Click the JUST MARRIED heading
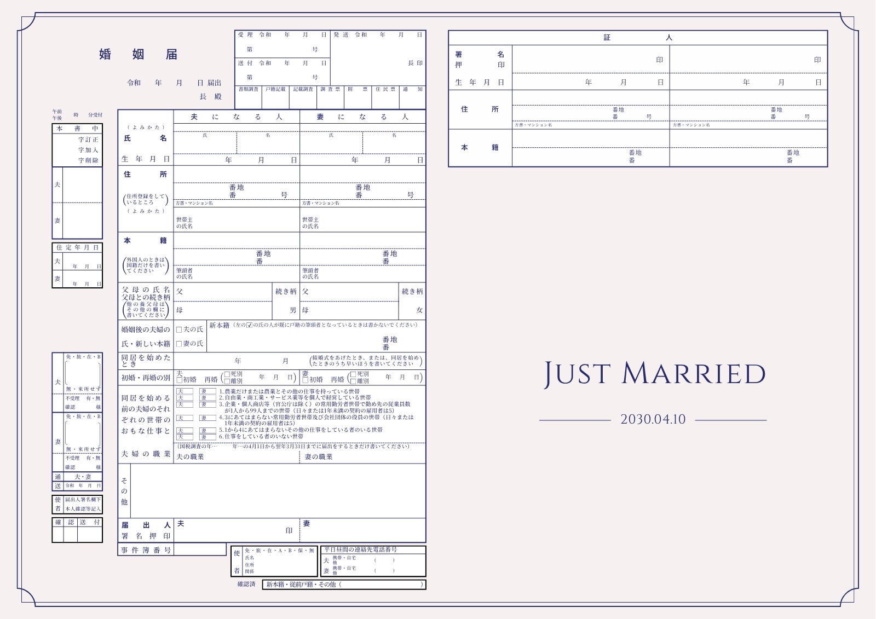 tap(654, 374)
